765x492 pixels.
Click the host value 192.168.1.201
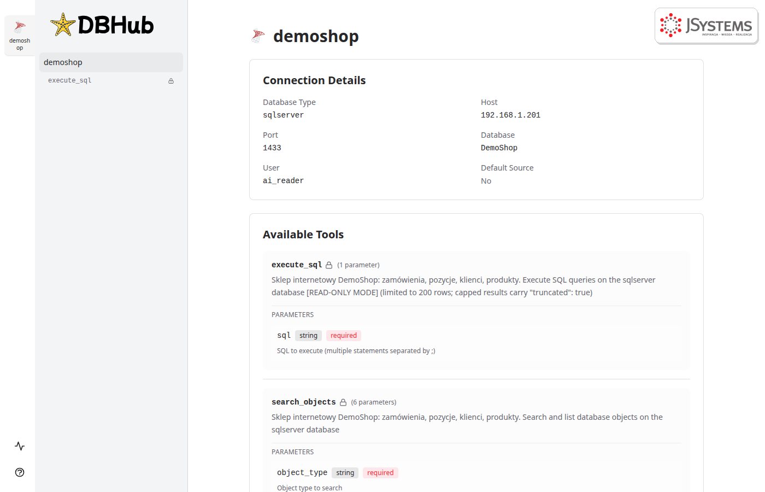coord(510,115)
